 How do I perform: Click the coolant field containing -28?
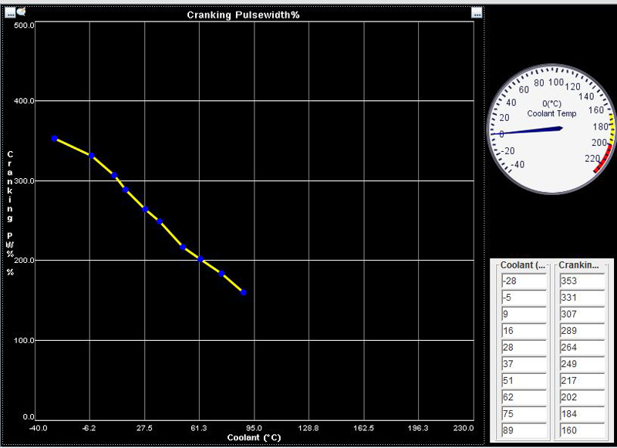522,281
